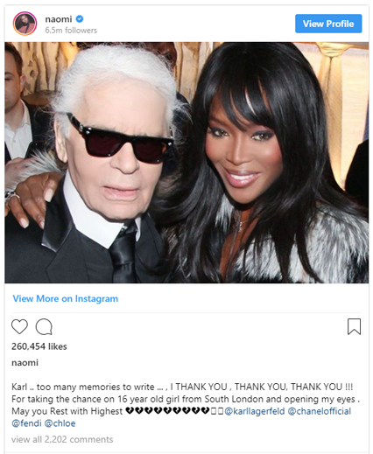Click the heart like icon
373x454 pixels.
[x=19, y=326]
